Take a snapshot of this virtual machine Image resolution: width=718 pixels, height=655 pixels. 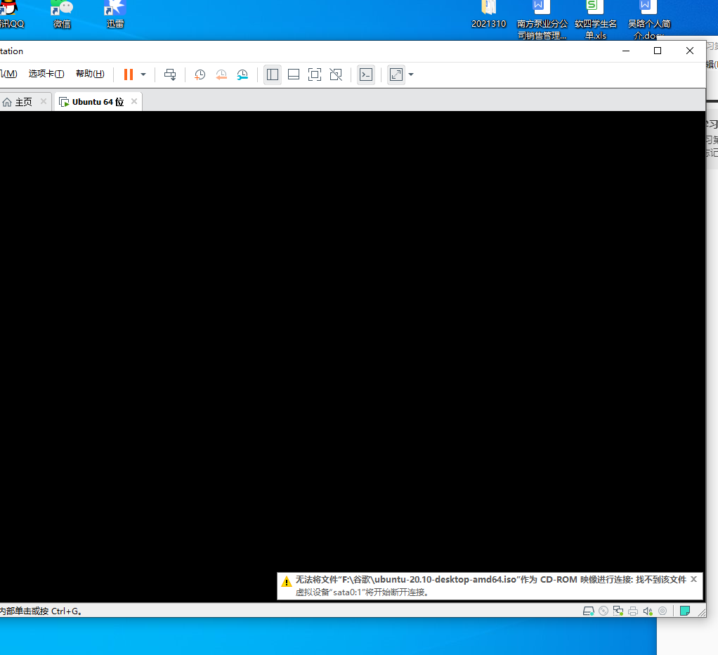pyautogui.click(x=200, y=74)
